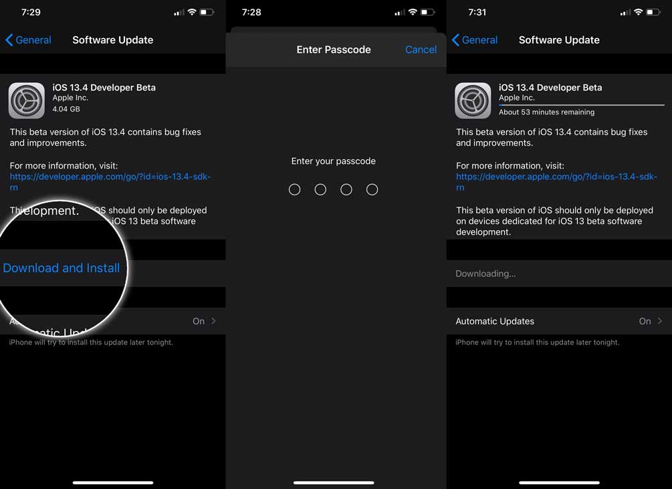
Task: Open the developer.apple.com link in left screen
Action: 110,182
